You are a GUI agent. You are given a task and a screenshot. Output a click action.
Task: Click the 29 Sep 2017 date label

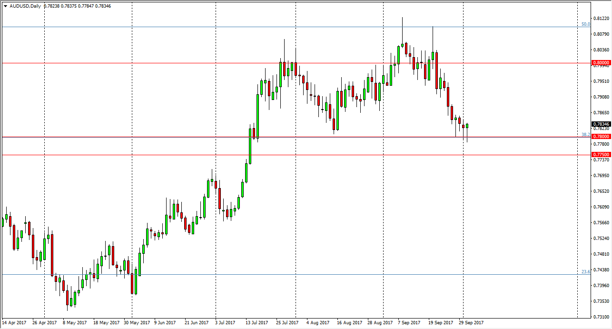pos(472,322)
